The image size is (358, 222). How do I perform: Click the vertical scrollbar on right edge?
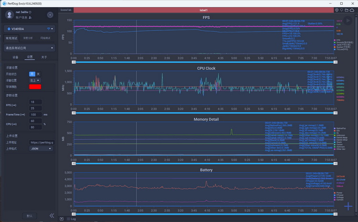356,114
